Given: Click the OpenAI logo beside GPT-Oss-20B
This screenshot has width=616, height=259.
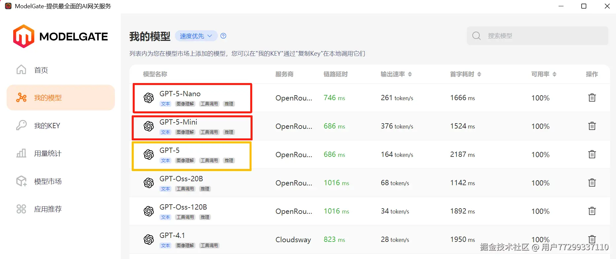Looking at the screenshot, I should pos(149,183).
